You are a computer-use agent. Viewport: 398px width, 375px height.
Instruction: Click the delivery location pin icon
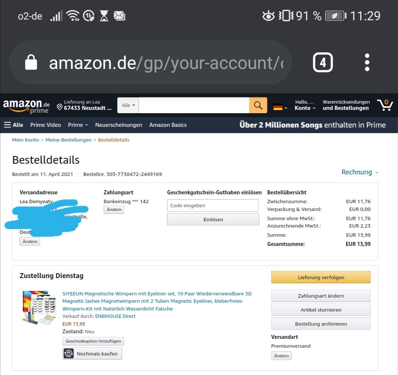coord(59,107)
